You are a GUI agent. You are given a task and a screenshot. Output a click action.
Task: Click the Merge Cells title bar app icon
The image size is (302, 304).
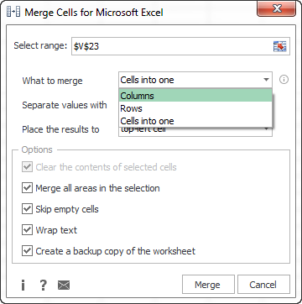point(13,13)
